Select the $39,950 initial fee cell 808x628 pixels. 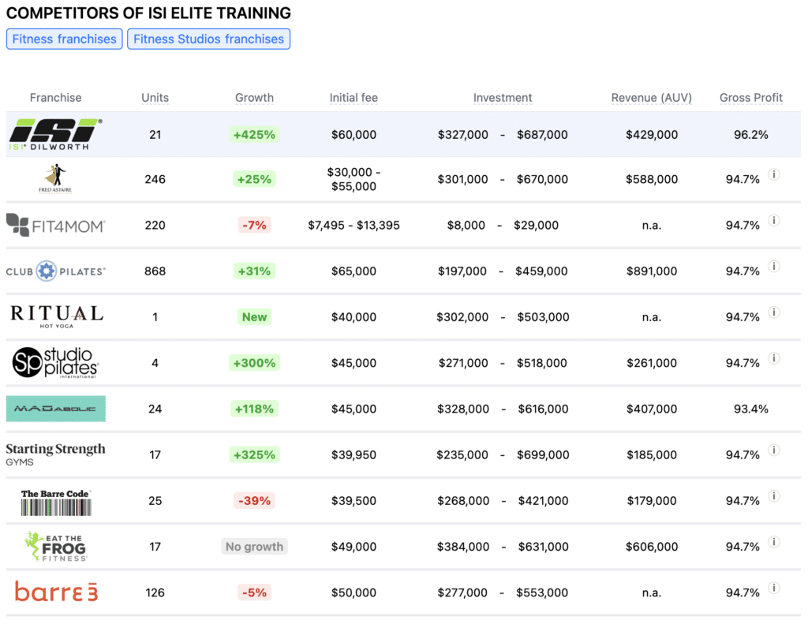click(x=353, y=454)
